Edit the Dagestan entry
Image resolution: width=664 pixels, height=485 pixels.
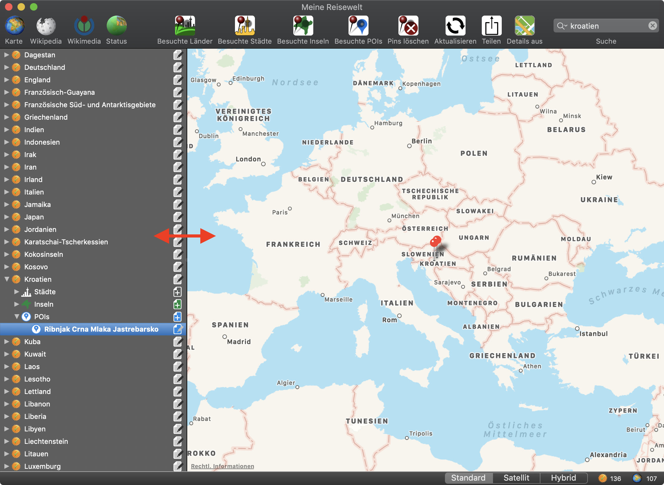178,55
